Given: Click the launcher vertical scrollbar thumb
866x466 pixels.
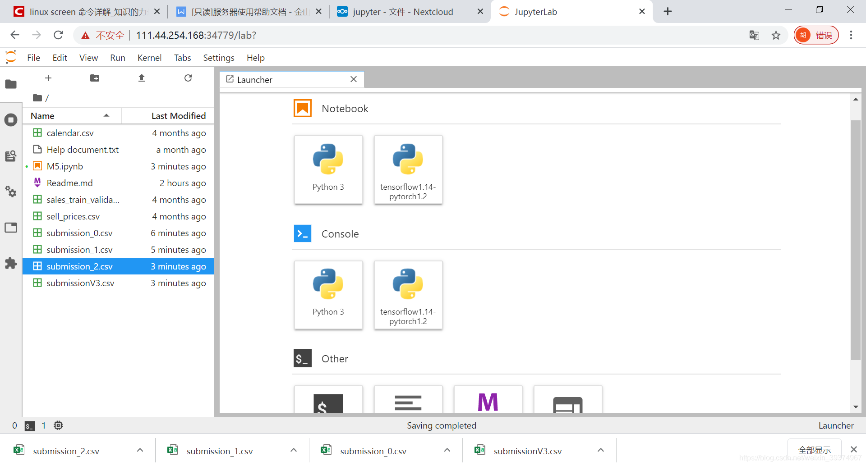Looking at the screenshot, I should pos(856,240).
